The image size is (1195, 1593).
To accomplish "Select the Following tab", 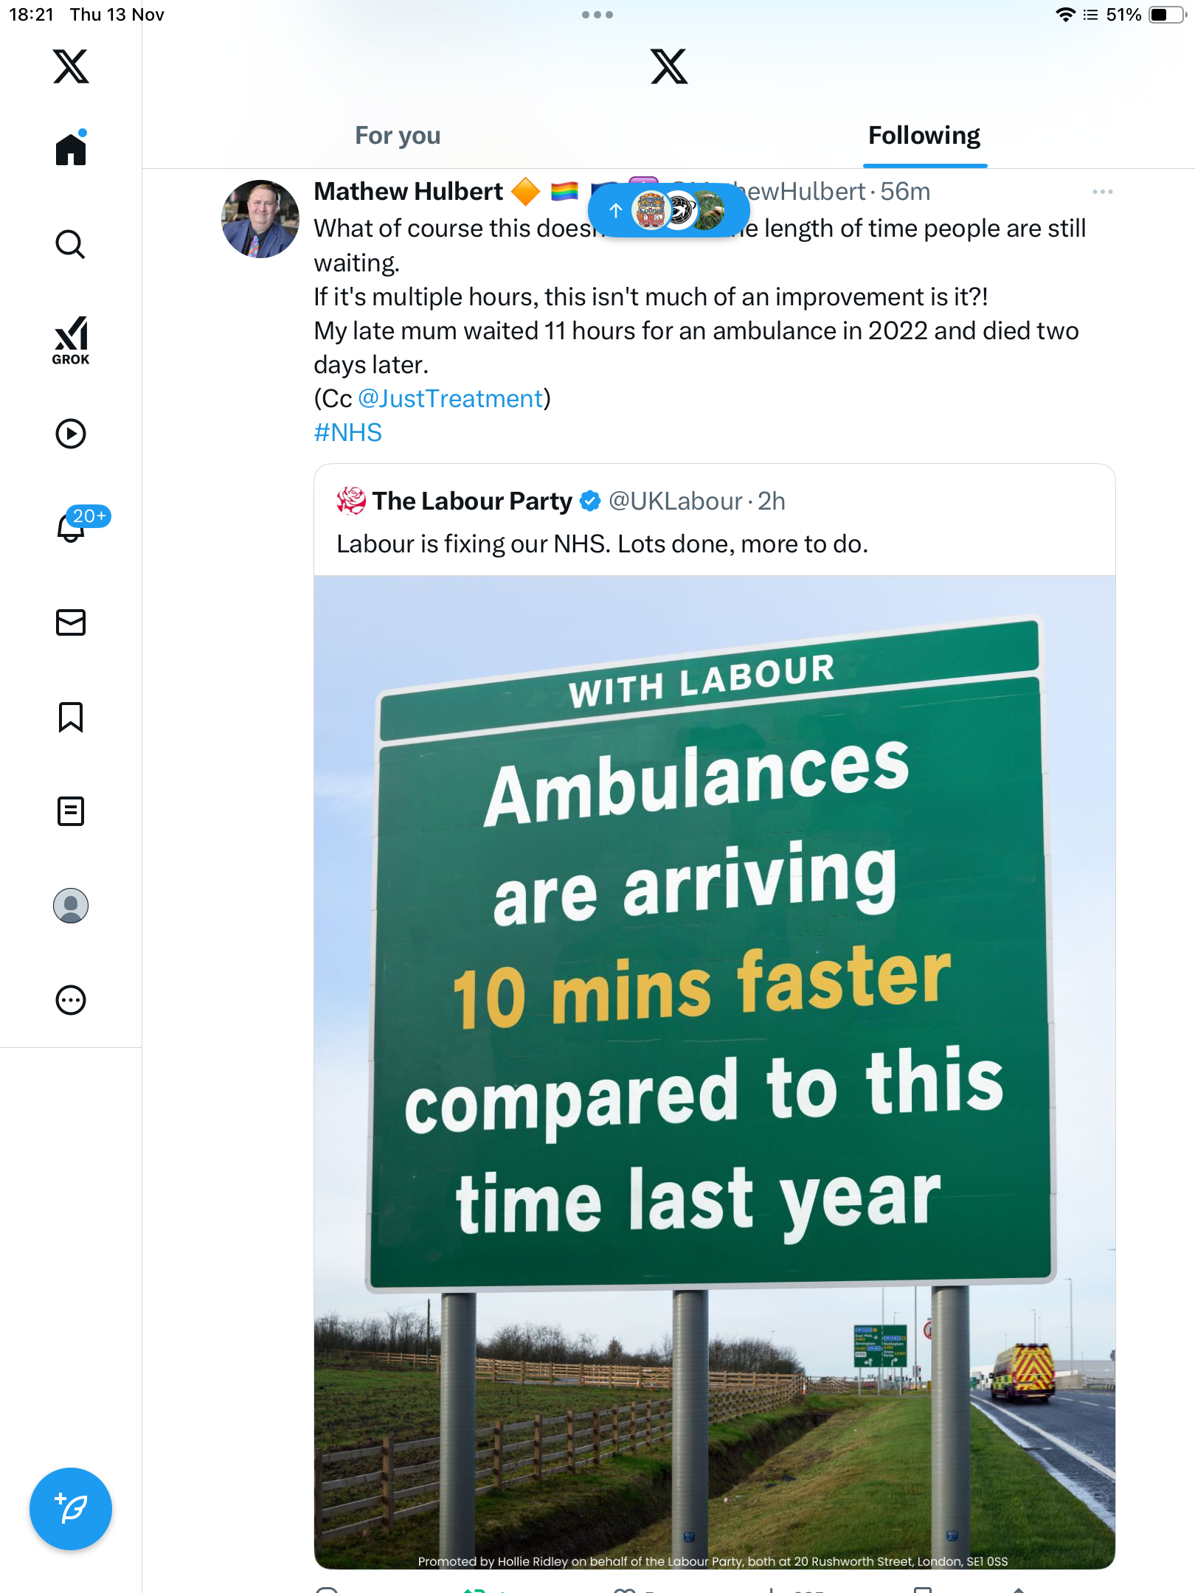I will (924, 136).
